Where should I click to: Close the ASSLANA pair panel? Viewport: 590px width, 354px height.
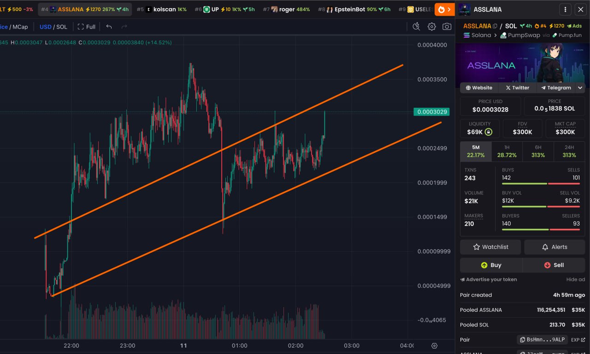tap(580, 9)
